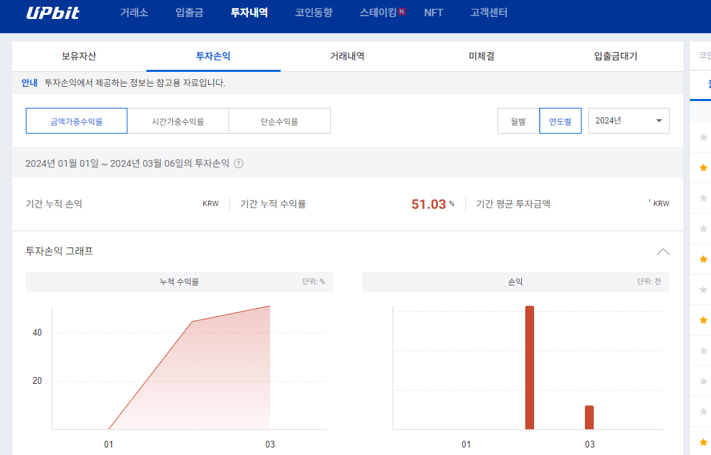The height and width of the screenshot is (455, 711).
Task: Click the tall red bar in 손익 chart
Action: (x=529, y=368)
